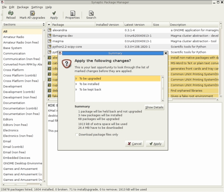The image size is (224, 192).
Task: Expand the To be kept back list
Action: pos(76,89)
